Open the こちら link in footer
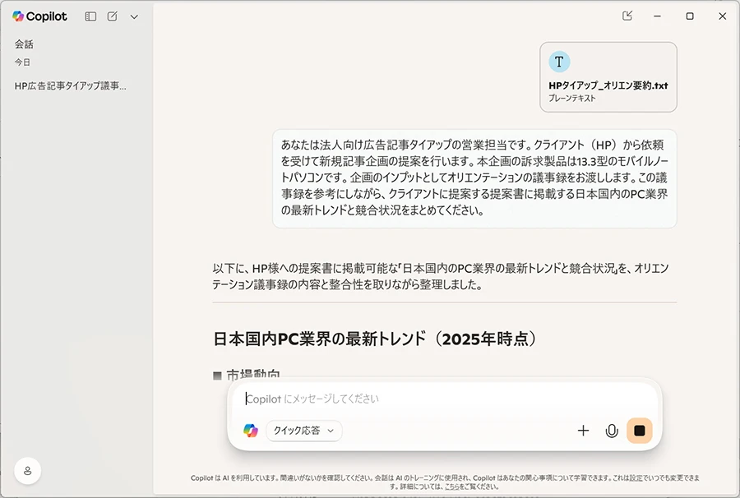Image resolution: width=740 pixels, height=498 pixels. pos(451,486)
